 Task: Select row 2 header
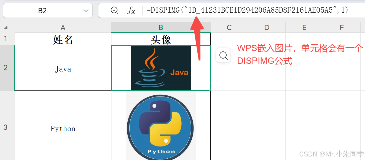click(x=7, y=68)
